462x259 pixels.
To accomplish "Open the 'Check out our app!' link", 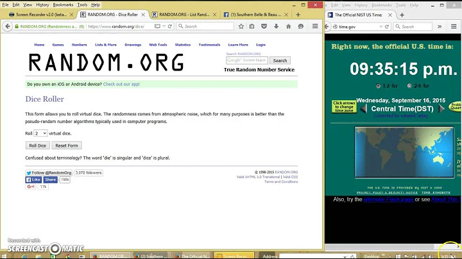I will [x=121, y=84].
